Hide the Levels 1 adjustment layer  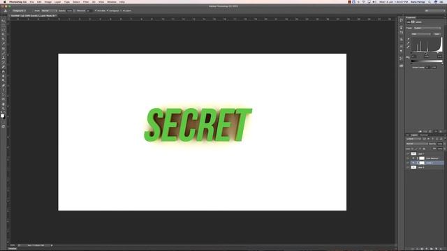407,162
